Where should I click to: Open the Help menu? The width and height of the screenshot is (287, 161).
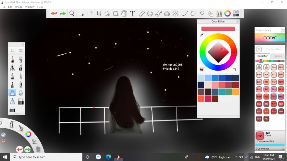point(40,7)
